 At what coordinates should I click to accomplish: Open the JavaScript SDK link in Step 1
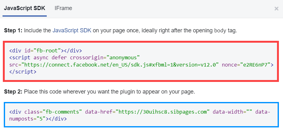pyautogui.click(x=72, y=31)
